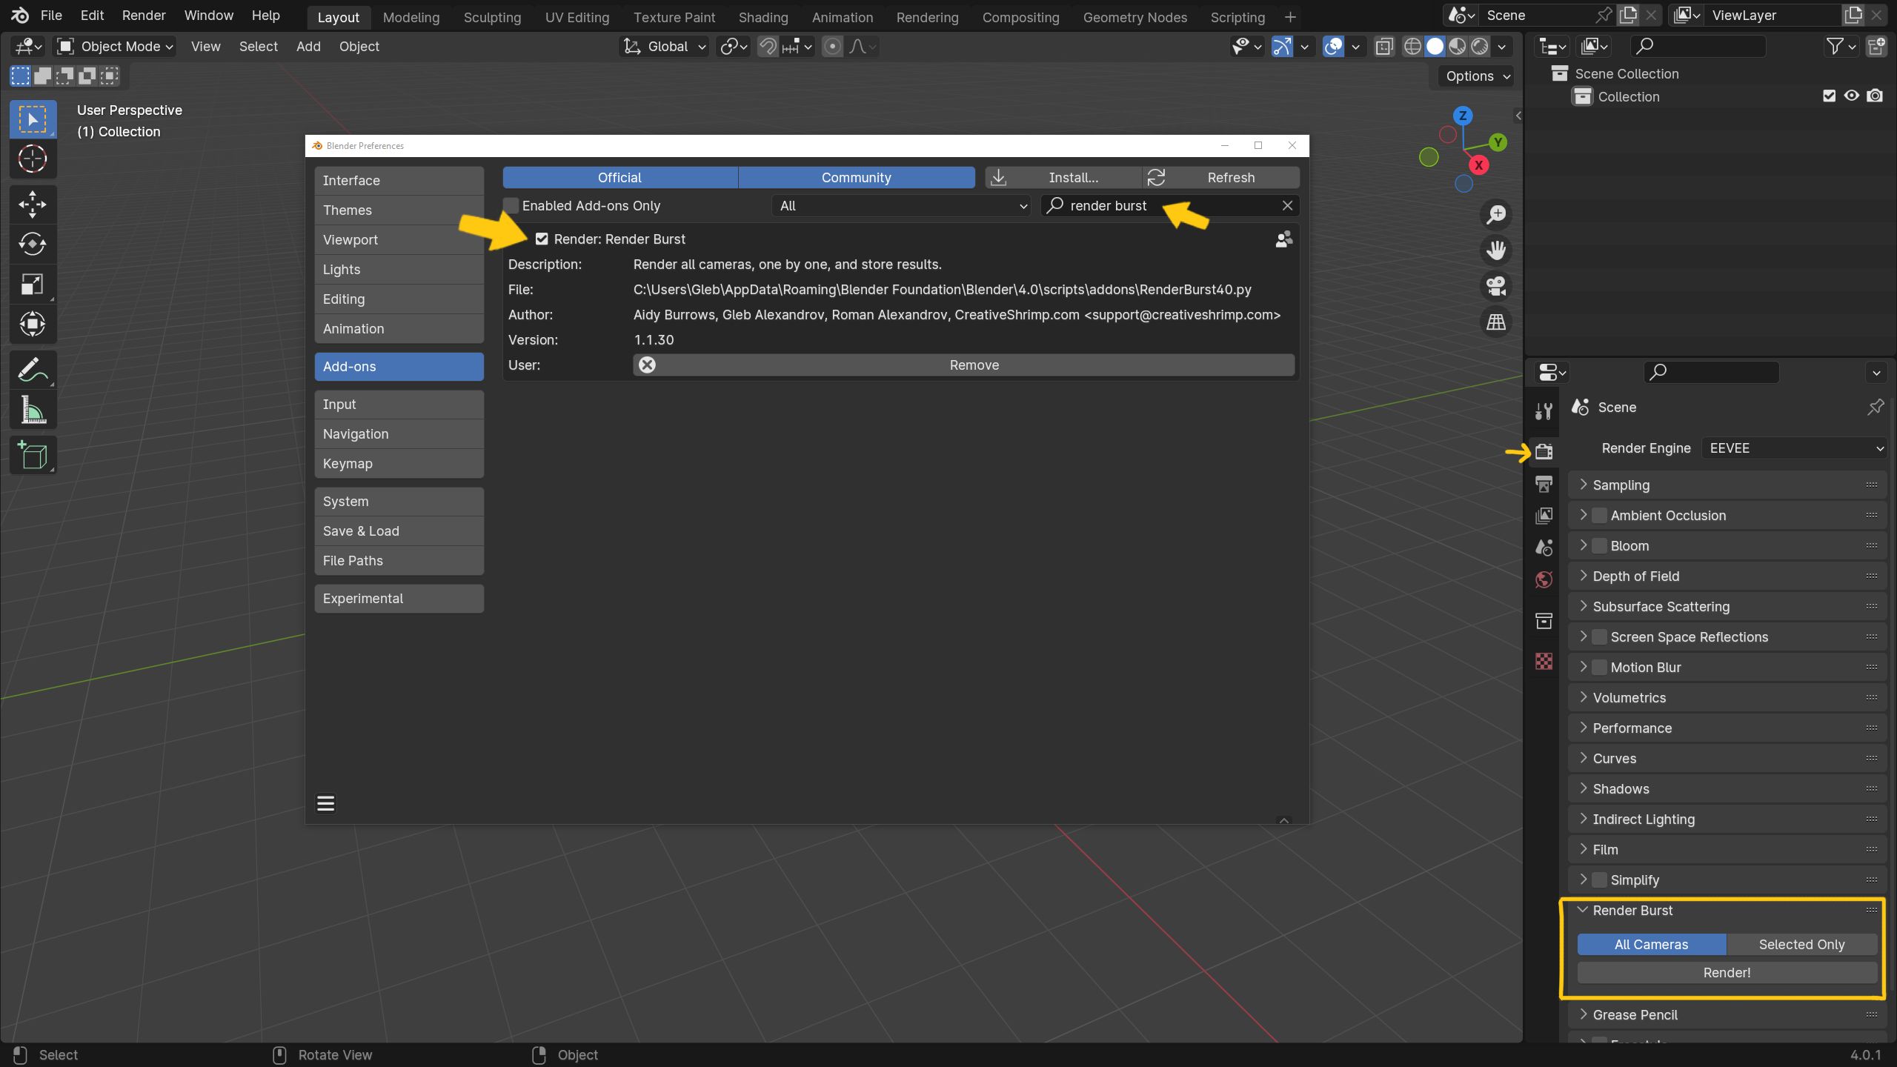Screen dimensions: 1897x1067
Task: Select the Annotate pencil tool
Action: coord(33,370)
